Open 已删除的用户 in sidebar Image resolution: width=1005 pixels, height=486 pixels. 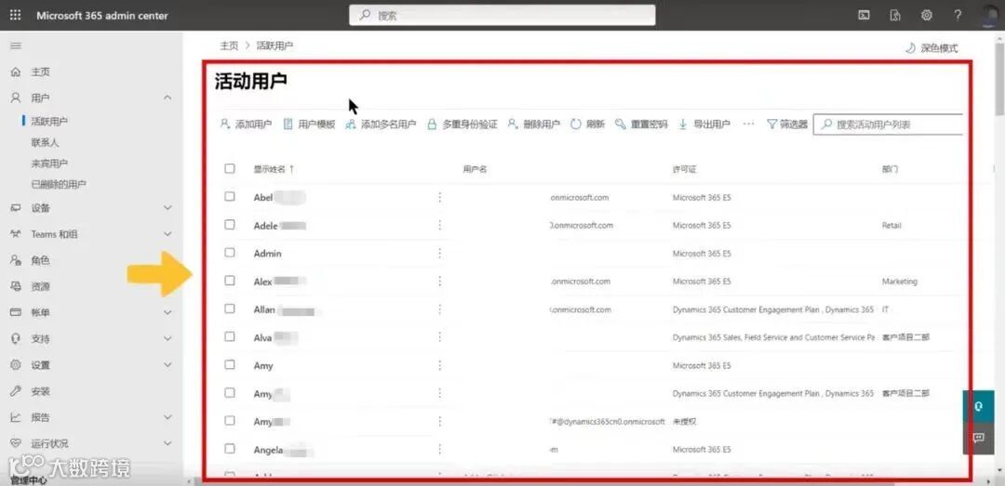tap(59, 184)
